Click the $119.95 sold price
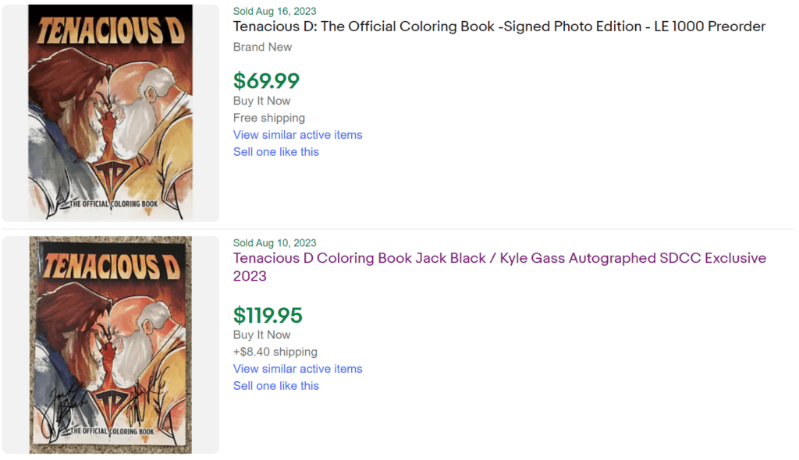 point(269,315)
